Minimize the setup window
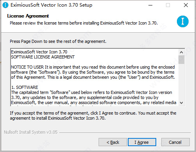 tap(150, 5)
